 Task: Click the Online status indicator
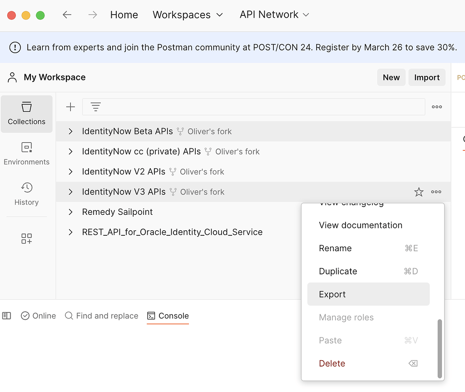pos(39,316)
